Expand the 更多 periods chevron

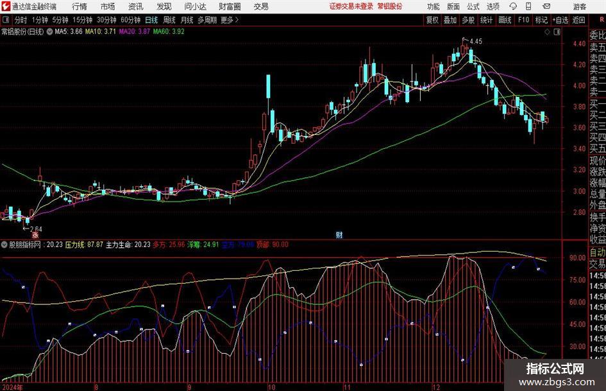(237, 20)
